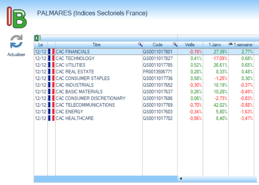This screenshot has width=259, height=185.
Task: Click the Le date column header
Action: (x=40, y=45)
